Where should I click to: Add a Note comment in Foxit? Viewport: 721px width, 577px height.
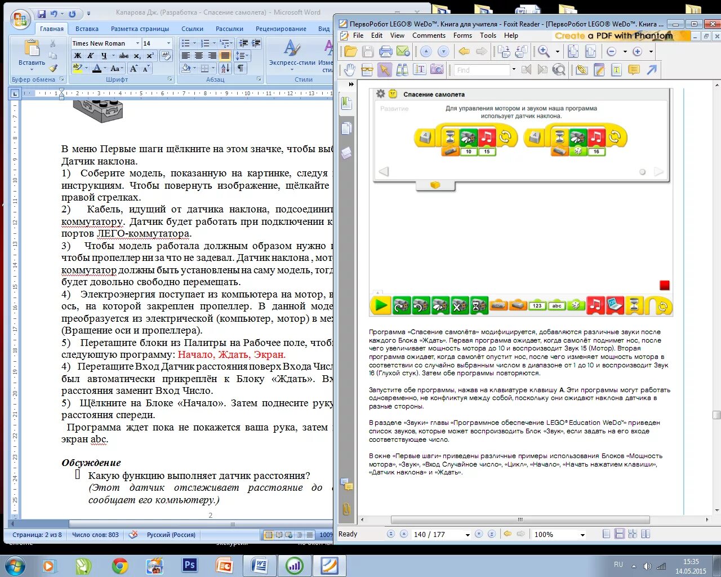tap(634, 70)
